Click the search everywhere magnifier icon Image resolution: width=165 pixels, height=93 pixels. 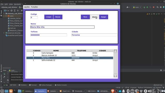coord(158,7)
